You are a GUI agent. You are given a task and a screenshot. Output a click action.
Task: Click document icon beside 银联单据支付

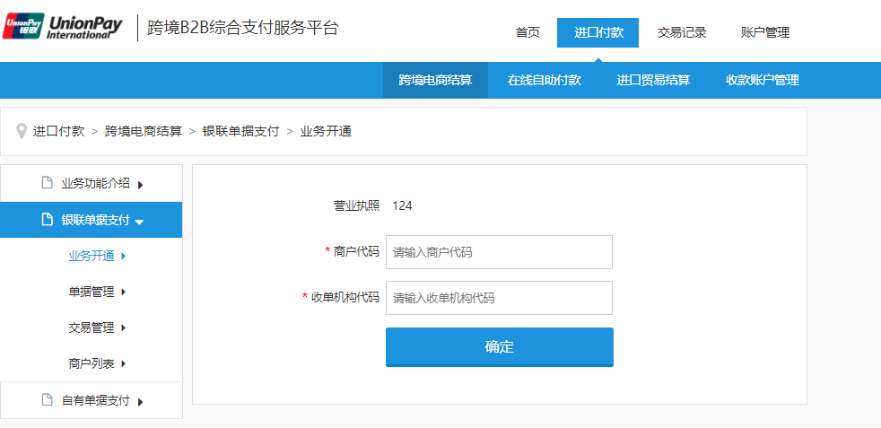[x=47, y=220]
